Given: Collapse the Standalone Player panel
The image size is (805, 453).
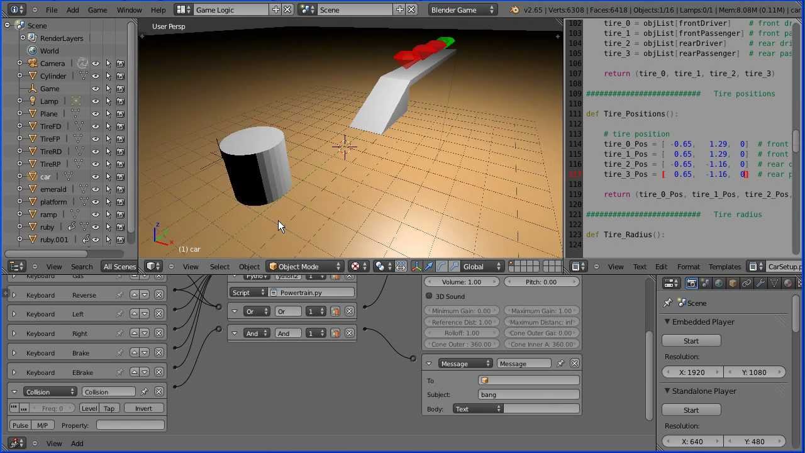Looking at the screenshot, I should click(x=667, y=391).
